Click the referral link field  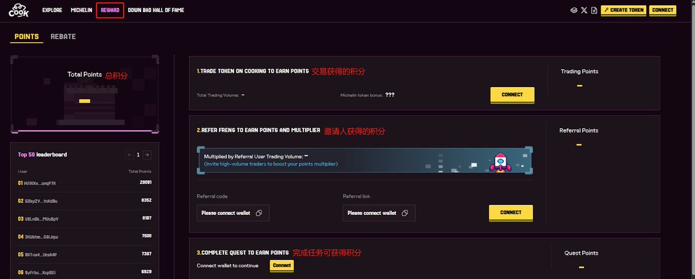379,213
